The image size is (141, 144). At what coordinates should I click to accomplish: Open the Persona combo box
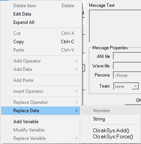point(127,75)
